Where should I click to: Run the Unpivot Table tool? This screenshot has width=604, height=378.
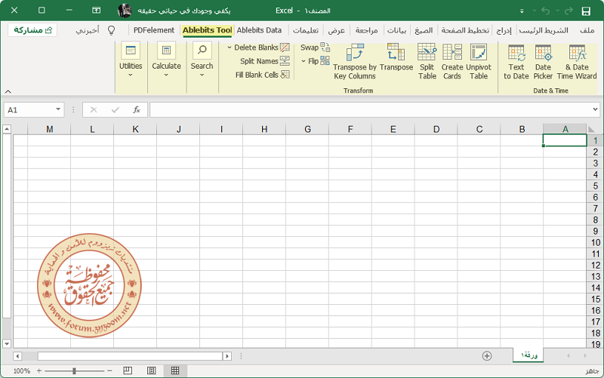[479, 62]
